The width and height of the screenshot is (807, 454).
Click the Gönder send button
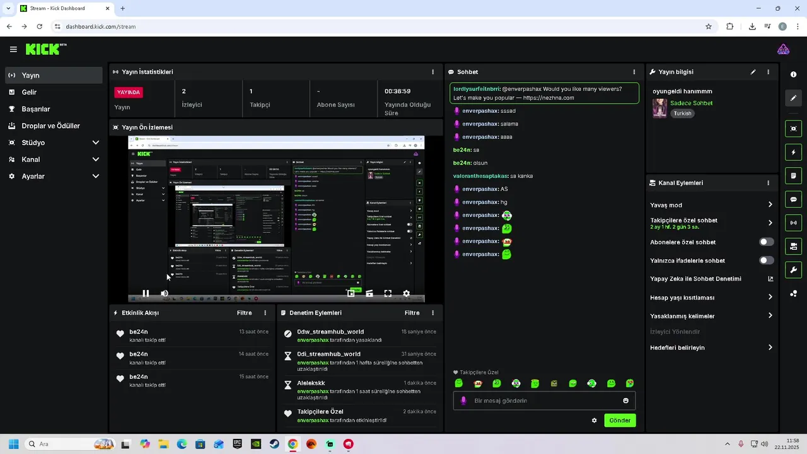coord(620,420)
